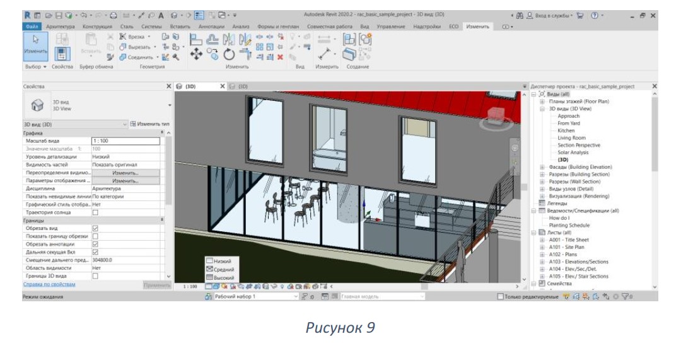Toggle the Траектория солнца checkbox

pyautogui.click(x=95, y=212)
